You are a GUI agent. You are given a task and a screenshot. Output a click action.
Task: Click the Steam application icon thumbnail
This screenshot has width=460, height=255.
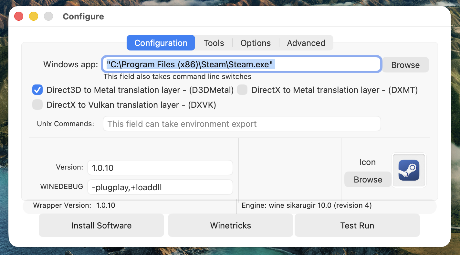pyautogui.click(x=409, y=170)
